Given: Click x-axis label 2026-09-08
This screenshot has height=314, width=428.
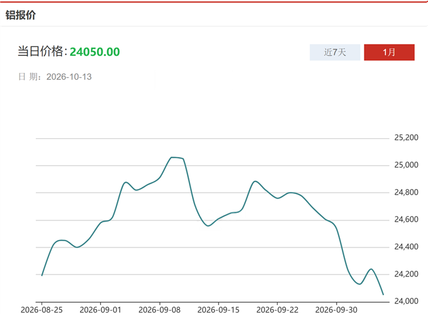Looking at the screenshot, I should click(159, 310).
